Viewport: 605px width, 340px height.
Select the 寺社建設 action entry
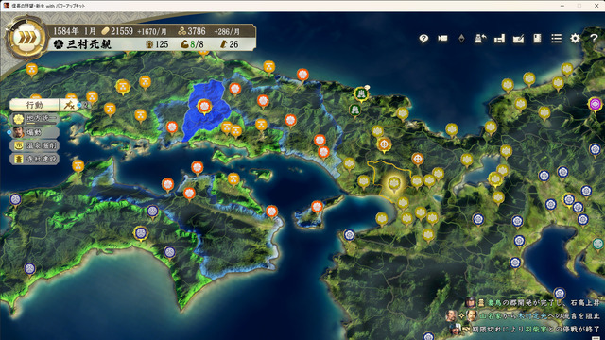[35, 159]
